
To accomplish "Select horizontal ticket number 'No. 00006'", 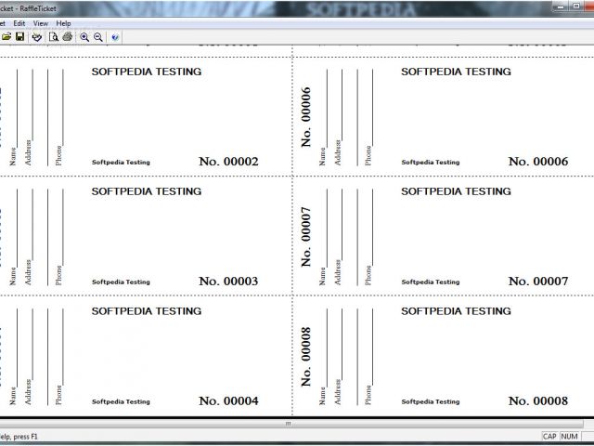I will coord(538,162).
